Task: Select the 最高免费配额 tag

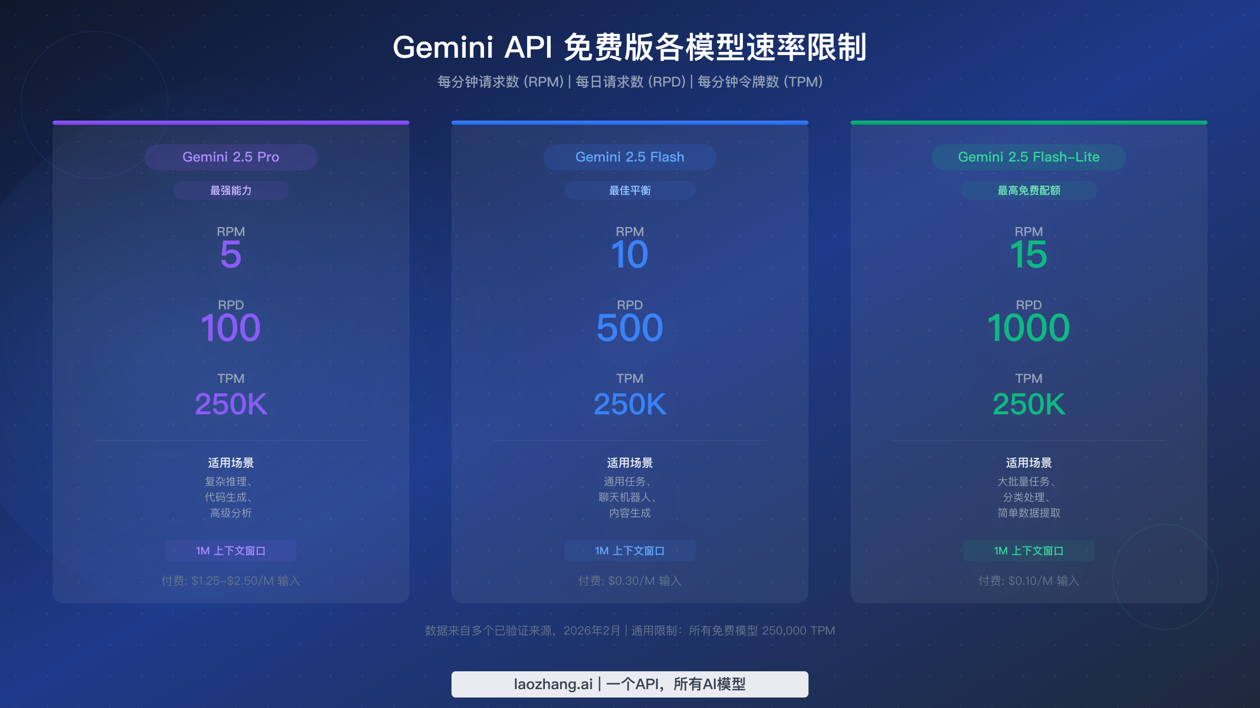Action: tap(1028, 190)
